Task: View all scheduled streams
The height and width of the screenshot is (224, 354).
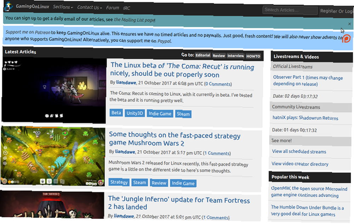Action: tap(299, 151)
